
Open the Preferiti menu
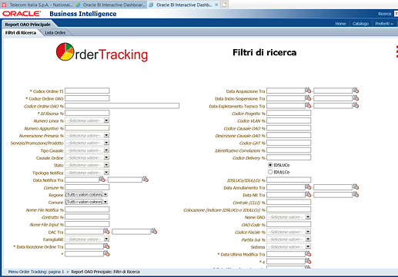point(384,24)
